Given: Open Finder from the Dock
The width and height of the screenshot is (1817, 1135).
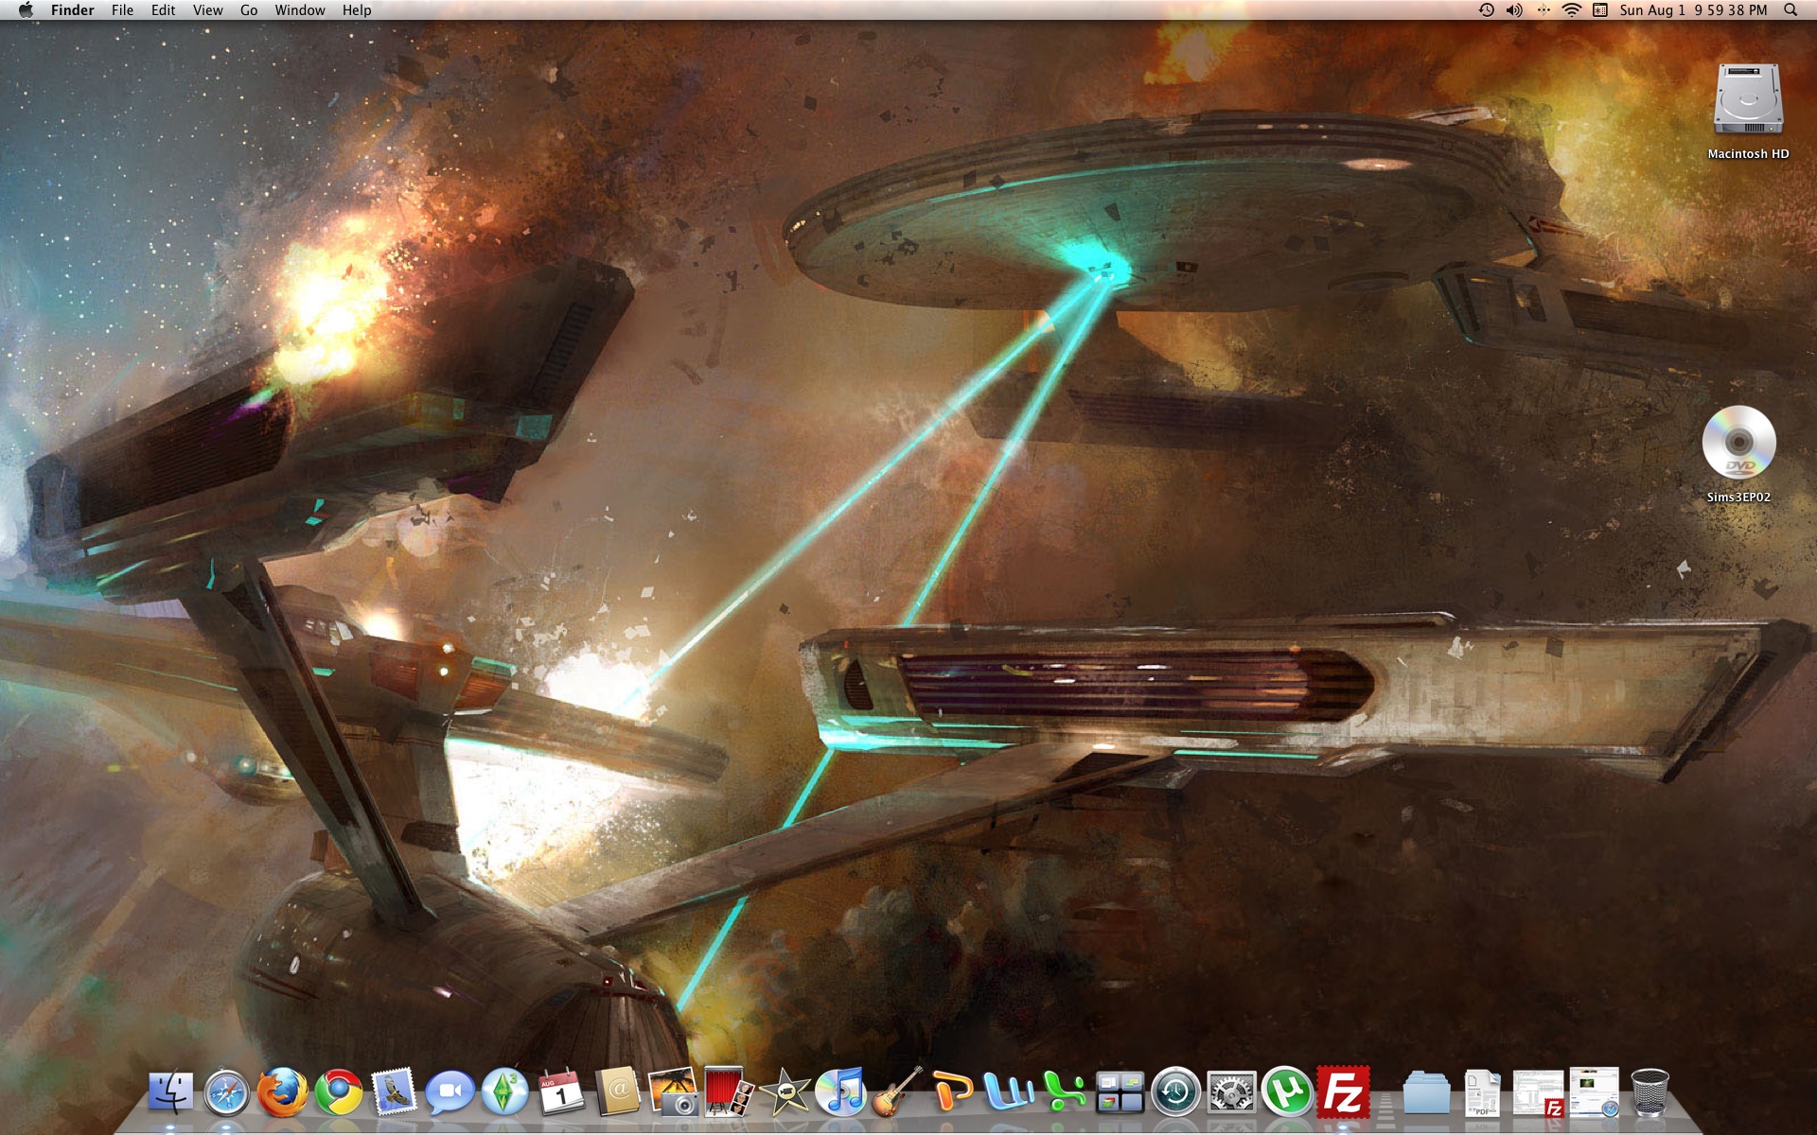Looking at the screenshot, I should pos(171,1092).
